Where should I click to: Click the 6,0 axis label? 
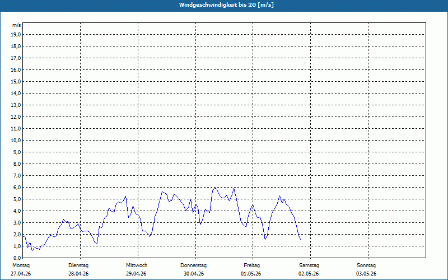pos(17,188)
